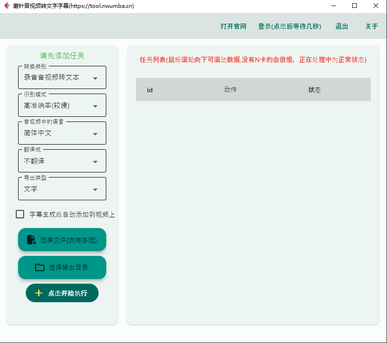Click the file icon on 选择文件 button

(32, 240)
